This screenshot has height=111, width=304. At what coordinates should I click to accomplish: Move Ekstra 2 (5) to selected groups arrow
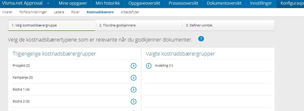point(133,102)
